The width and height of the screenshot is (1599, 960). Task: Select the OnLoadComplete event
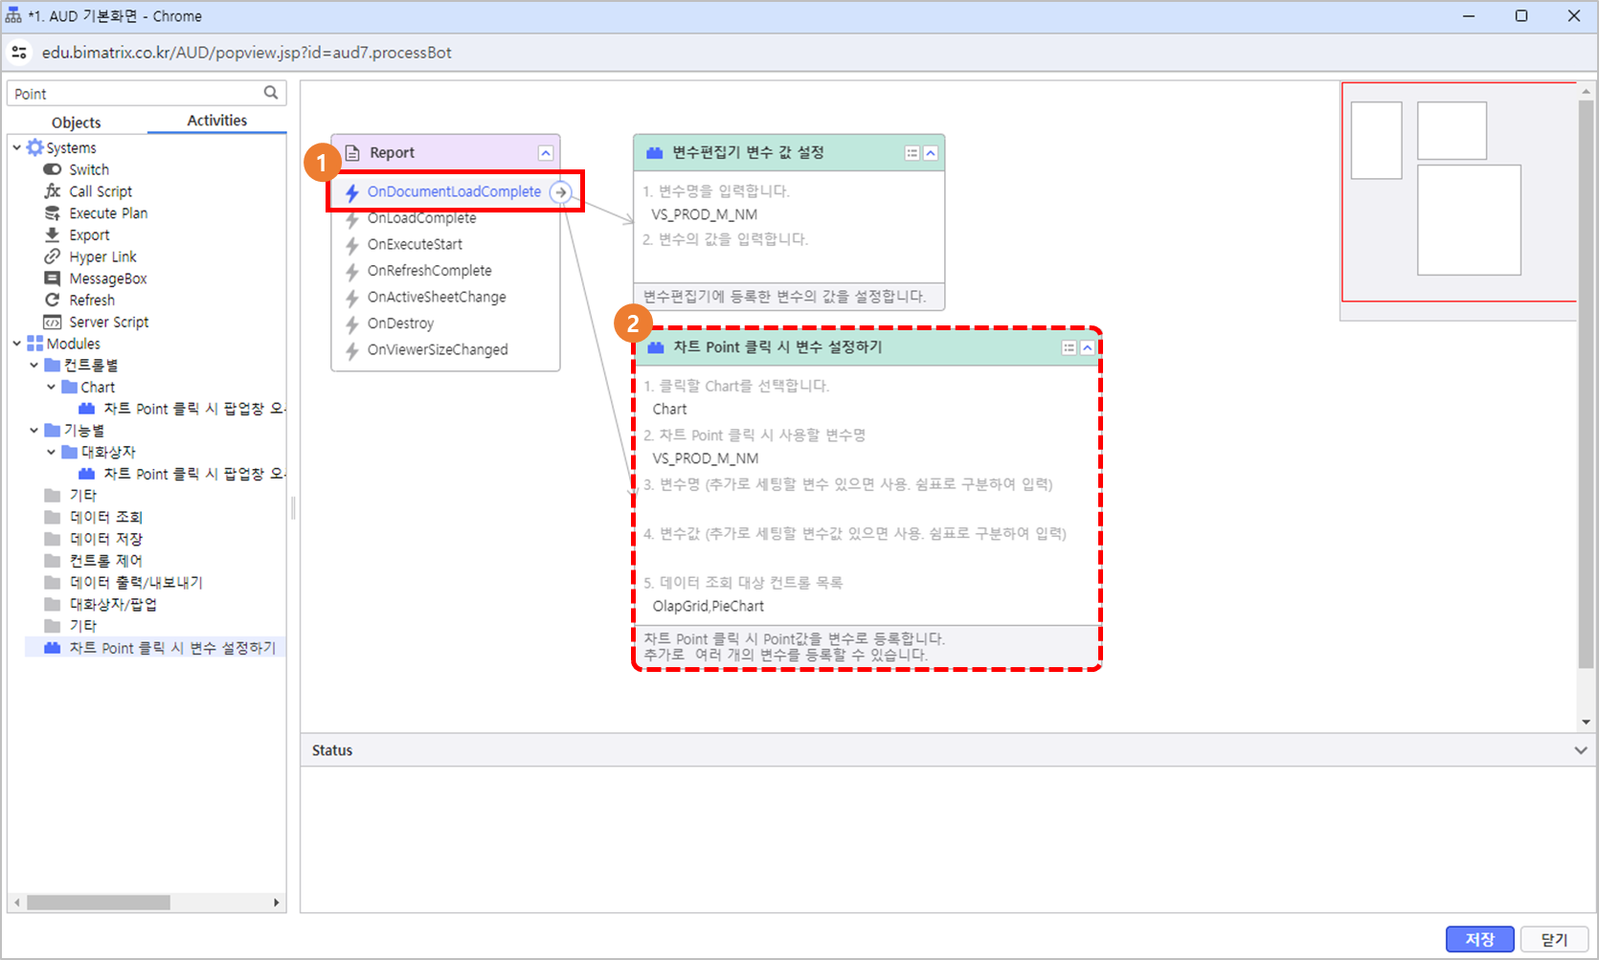421,218
